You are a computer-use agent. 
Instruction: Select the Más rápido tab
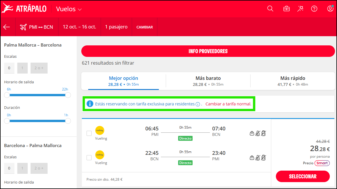click(x=293, y=81)
